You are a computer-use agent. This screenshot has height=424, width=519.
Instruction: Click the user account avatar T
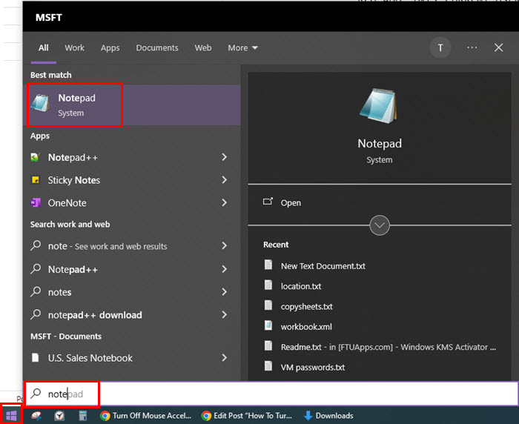(440, 47)
